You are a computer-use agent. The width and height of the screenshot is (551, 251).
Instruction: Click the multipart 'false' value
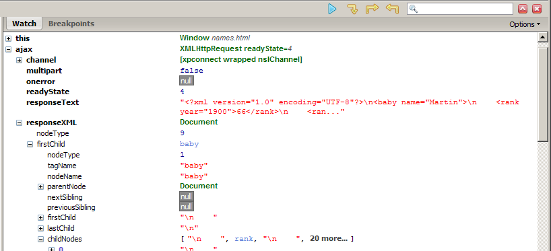coord(191,71)
